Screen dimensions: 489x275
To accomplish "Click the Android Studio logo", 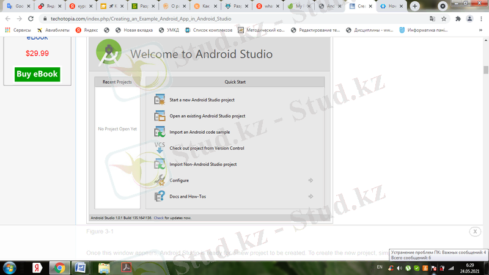I will [109, 53].
